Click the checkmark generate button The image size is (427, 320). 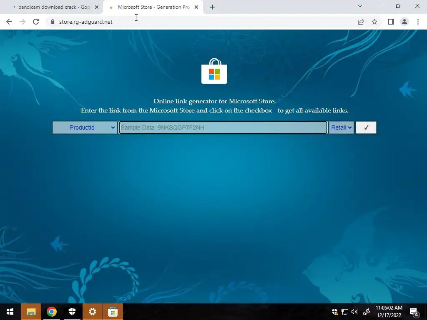(x=366, y=127)
